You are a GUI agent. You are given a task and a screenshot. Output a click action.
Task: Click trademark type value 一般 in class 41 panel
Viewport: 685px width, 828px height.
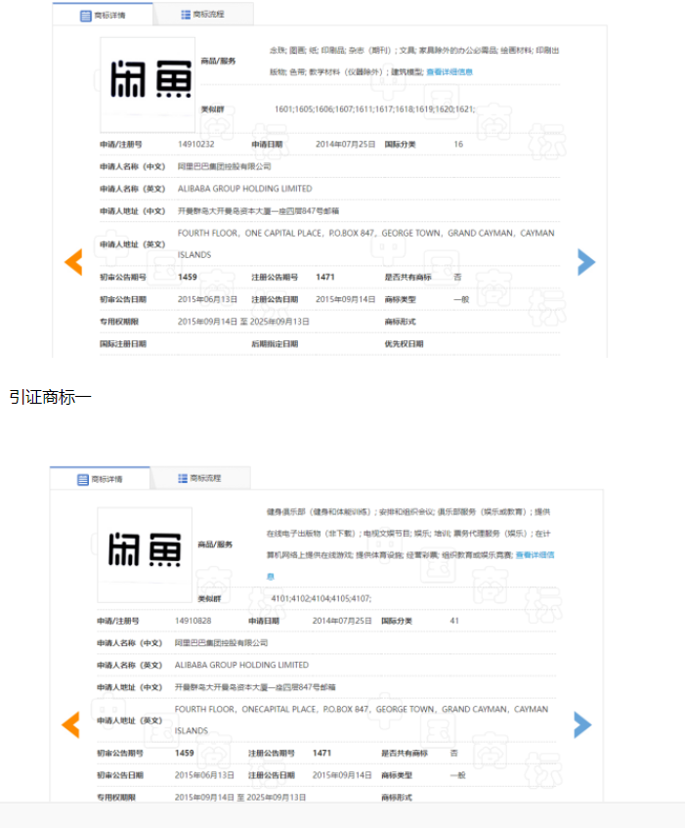(458, 775)
